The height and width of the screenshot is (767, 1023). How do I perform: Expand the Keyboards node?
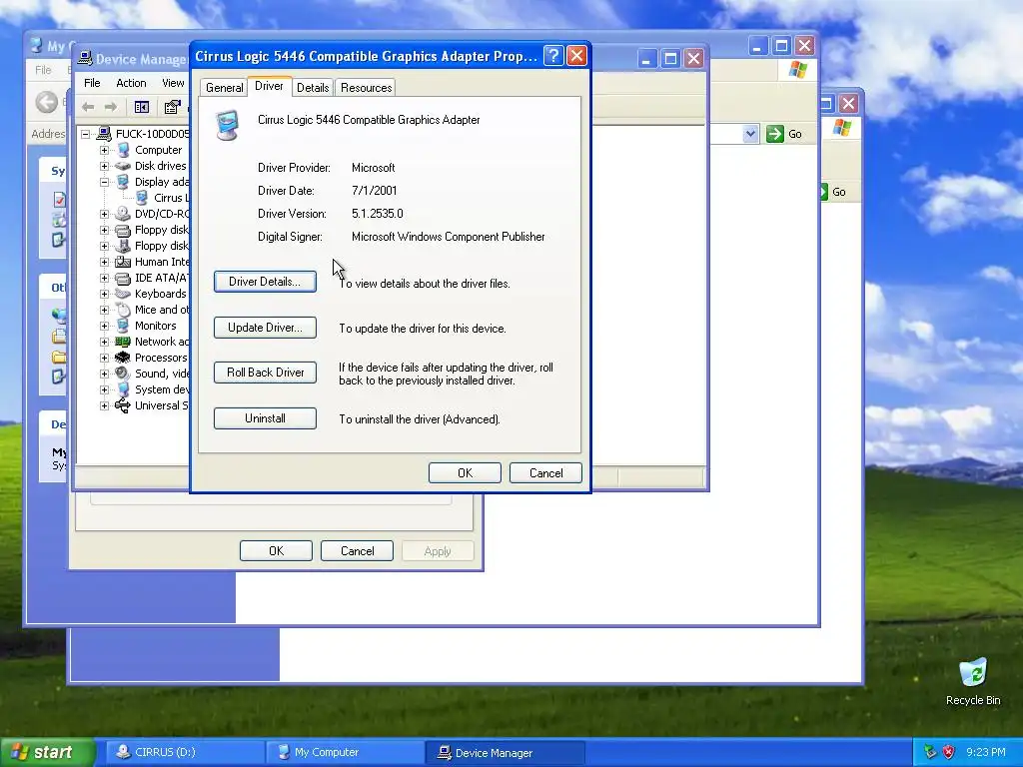coord(104,295)
